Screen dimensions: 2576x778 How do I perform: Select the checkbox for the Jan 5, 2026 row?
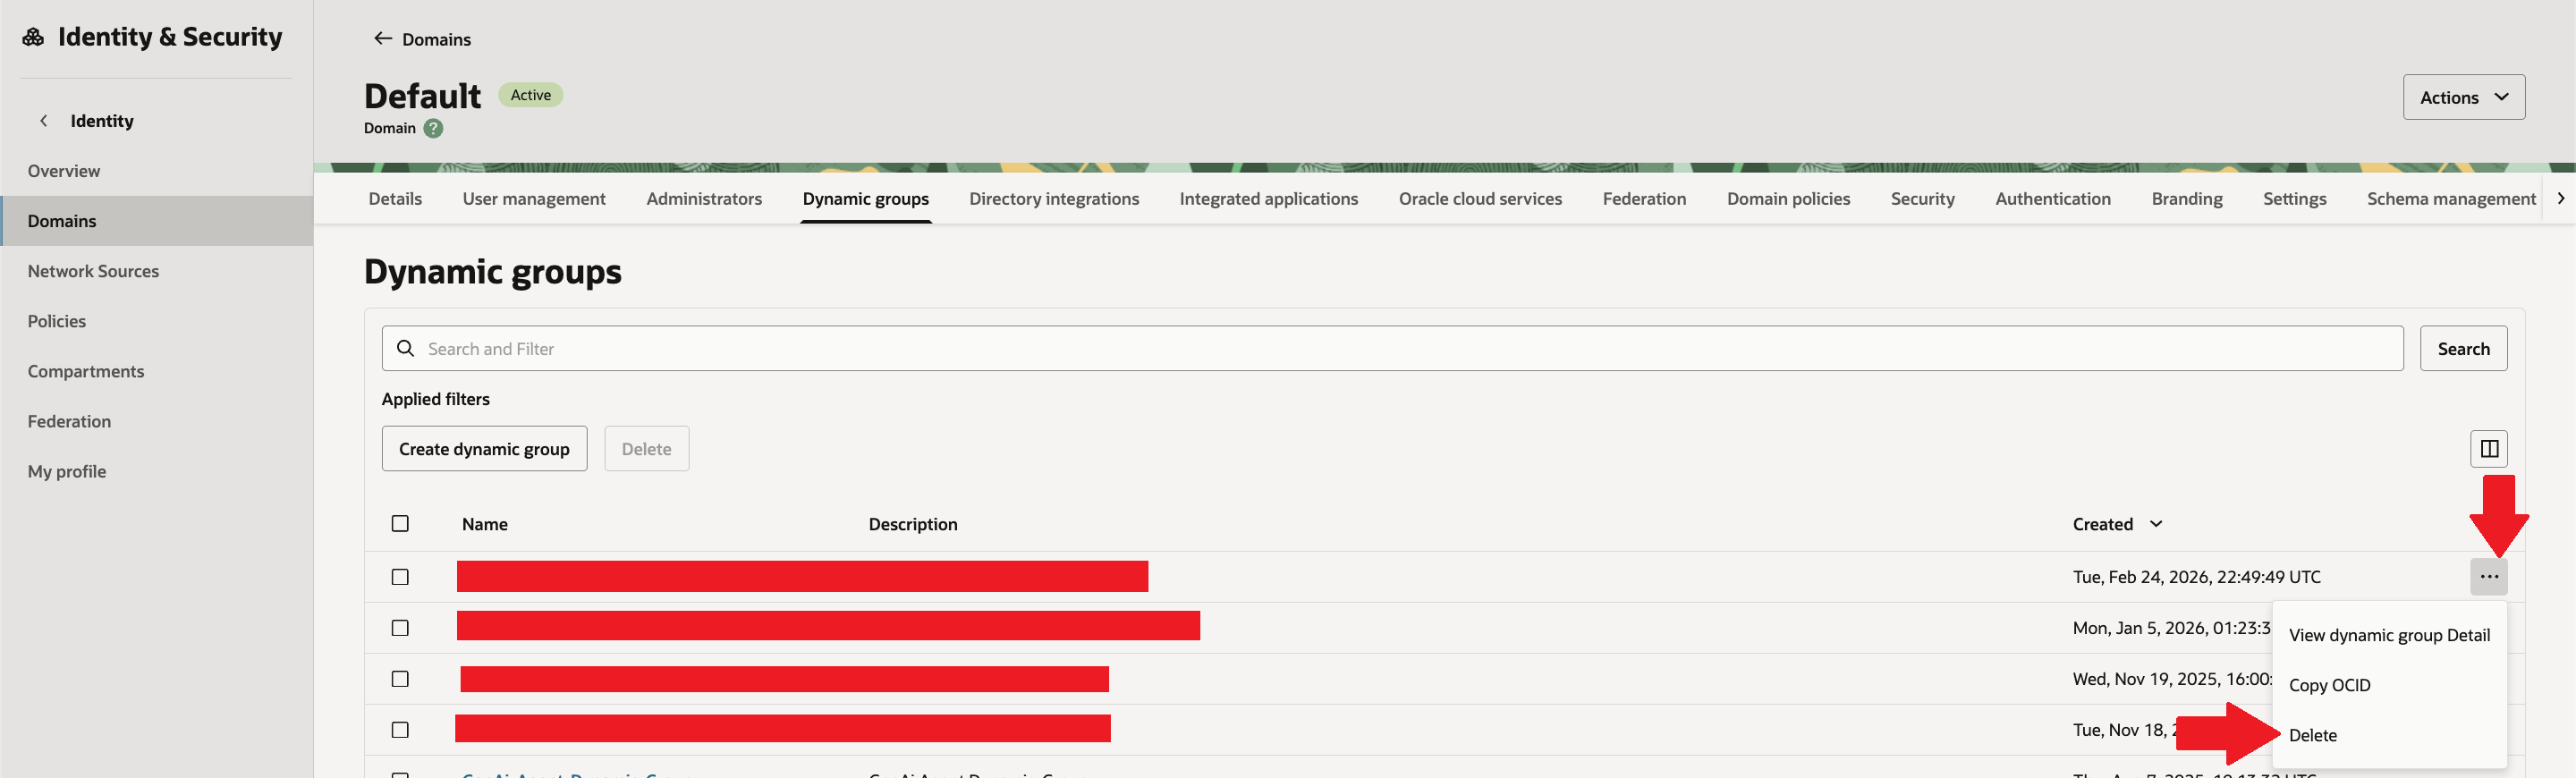[400, 628]
